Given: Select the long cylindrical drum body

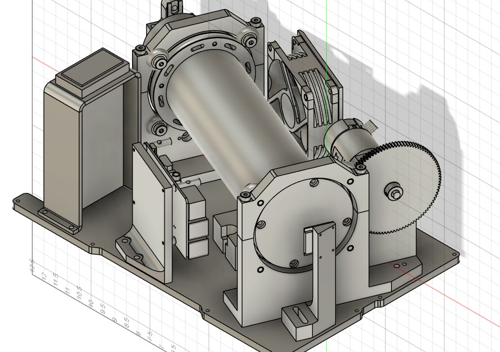Looking at the screenshot, I should 225,124.
